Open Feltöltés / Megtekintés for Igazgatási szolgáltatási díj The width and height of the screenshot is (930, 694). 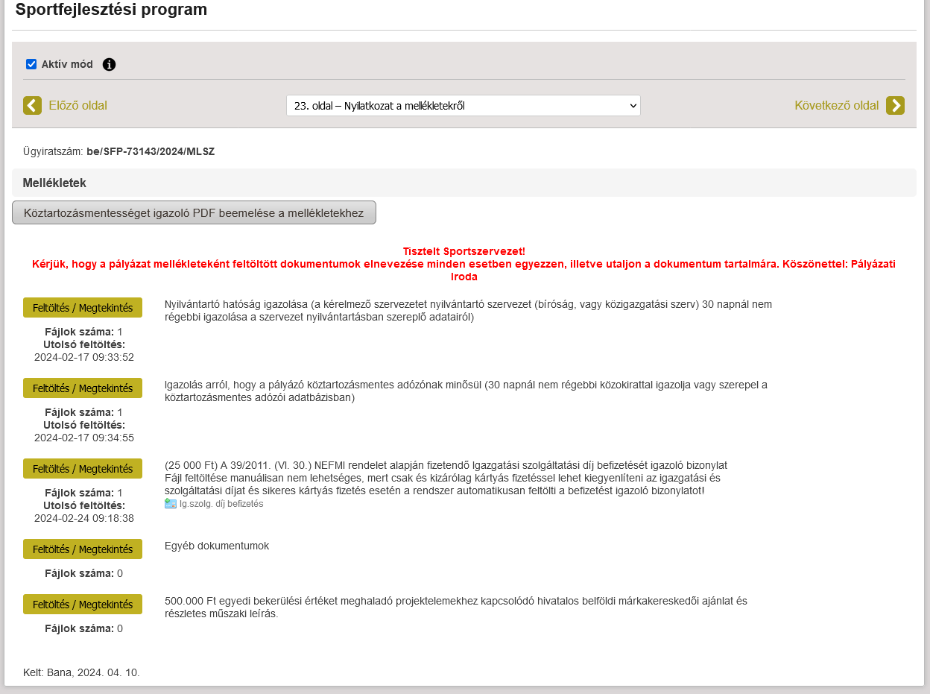point(83,469)
